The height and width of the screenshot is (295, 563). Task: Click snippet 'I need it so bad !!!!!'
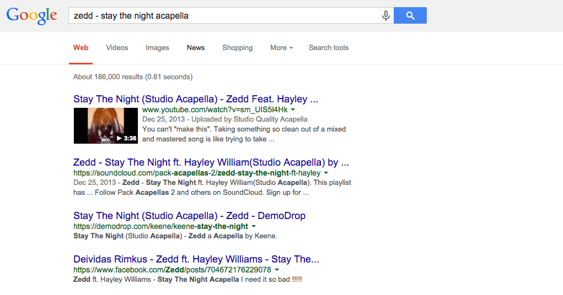pyautogui.click(x=271, y=280)
